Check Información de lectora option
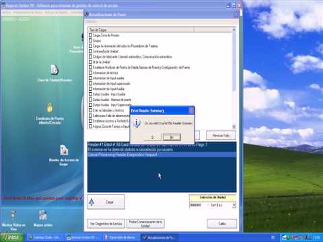 pyautogui.click(x=90, y=73)
